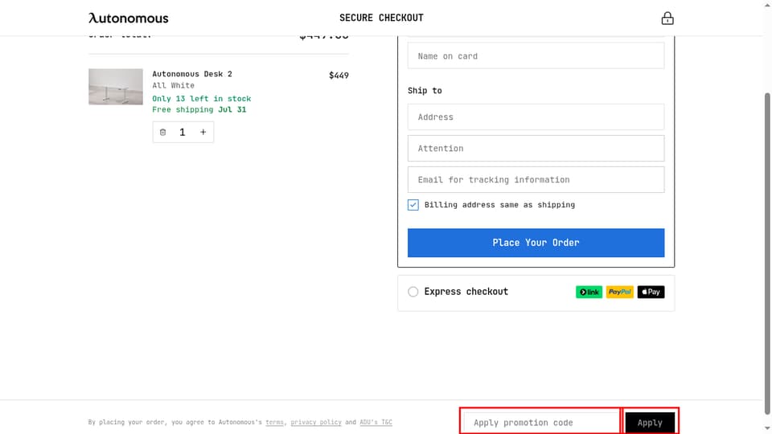Focus the Name on card field
This screenshot has width=772, height=434.
pyautogui.click(x=536, y=55)
